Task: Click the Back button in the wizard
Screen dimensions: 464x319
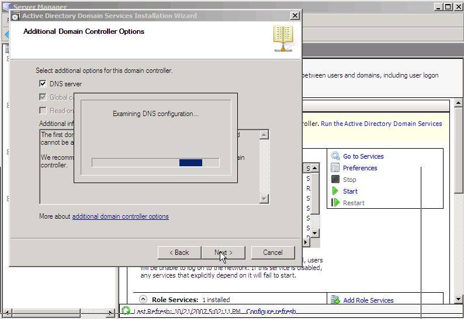Action: point(179,253)
